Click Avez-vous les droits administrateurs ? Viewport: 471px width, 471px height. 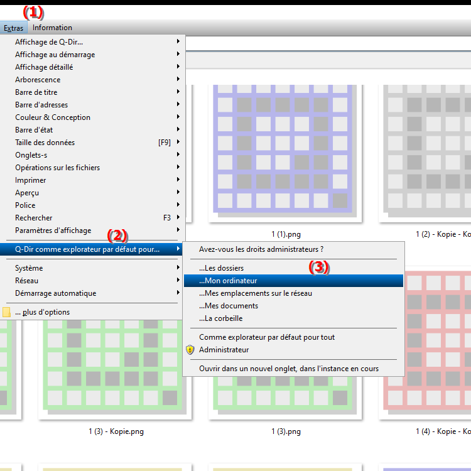pos(293,249)
